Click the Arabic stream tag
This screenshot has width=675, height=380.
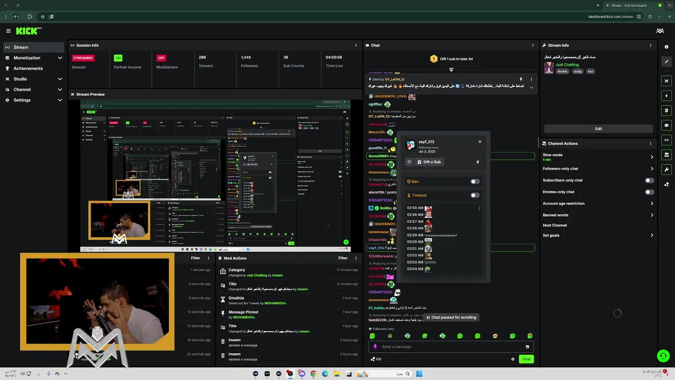click(x=563, y=71)
